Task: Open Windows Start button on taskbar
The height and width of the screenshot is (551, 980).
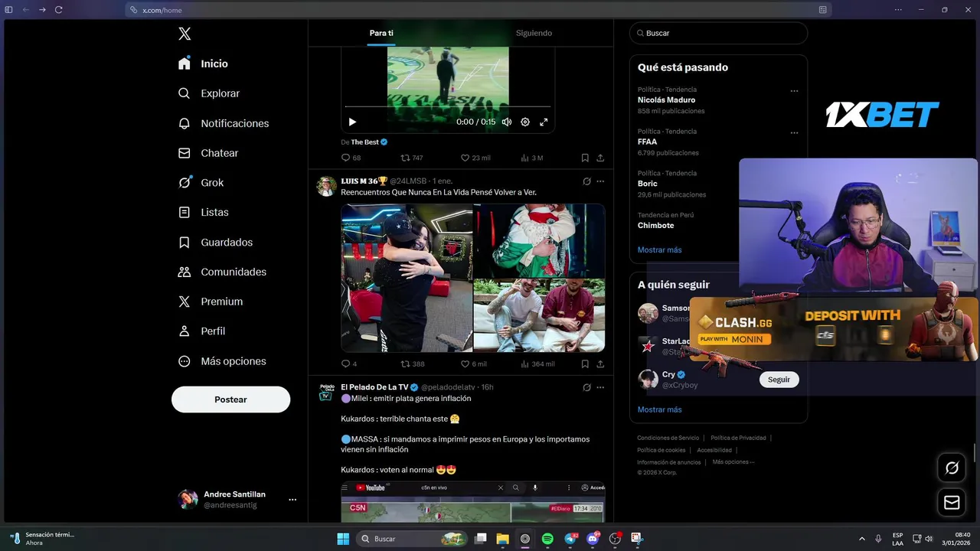Action: click(343, 539)
